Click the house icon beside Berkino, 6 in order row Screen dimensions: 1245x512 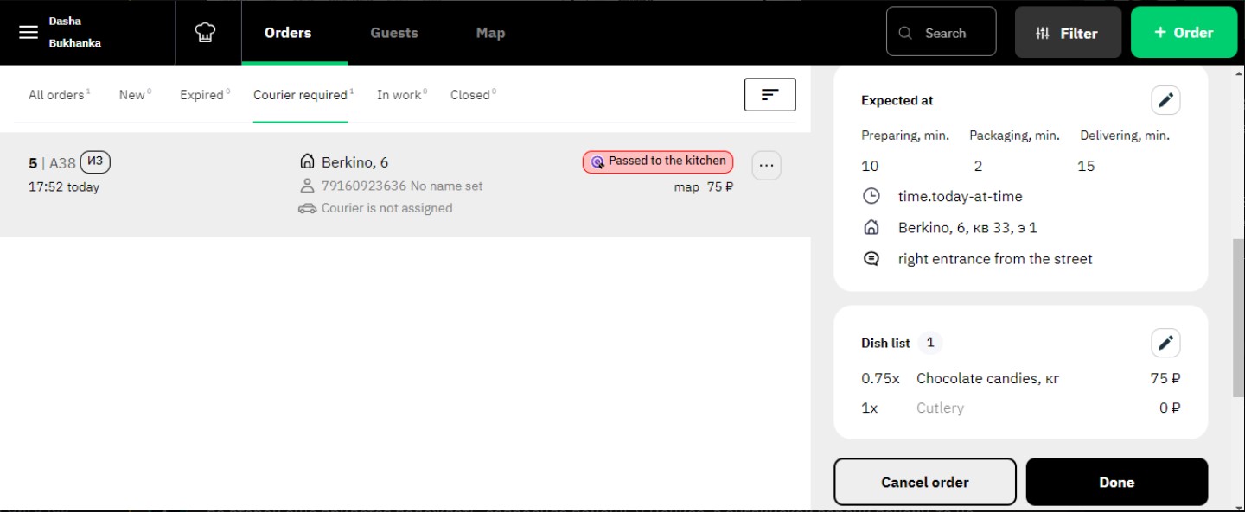click(307, 161)
